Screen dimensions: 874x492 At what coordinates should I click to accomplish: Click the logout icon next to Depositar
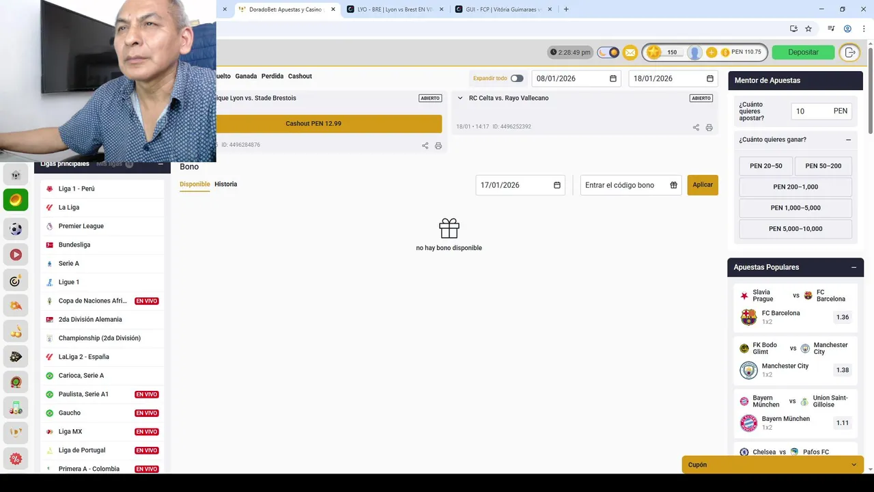point(849,53)
